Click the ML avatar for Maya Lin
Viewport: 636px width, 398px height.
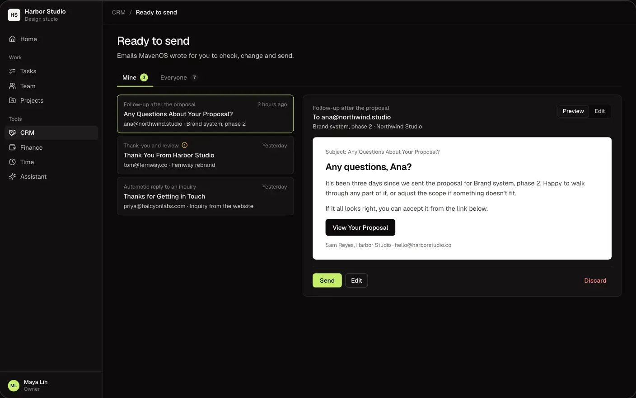(x=14, y=385)
